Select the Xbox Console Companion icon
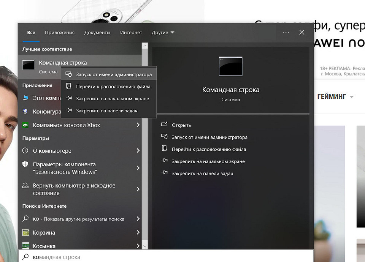 point(25,125)
